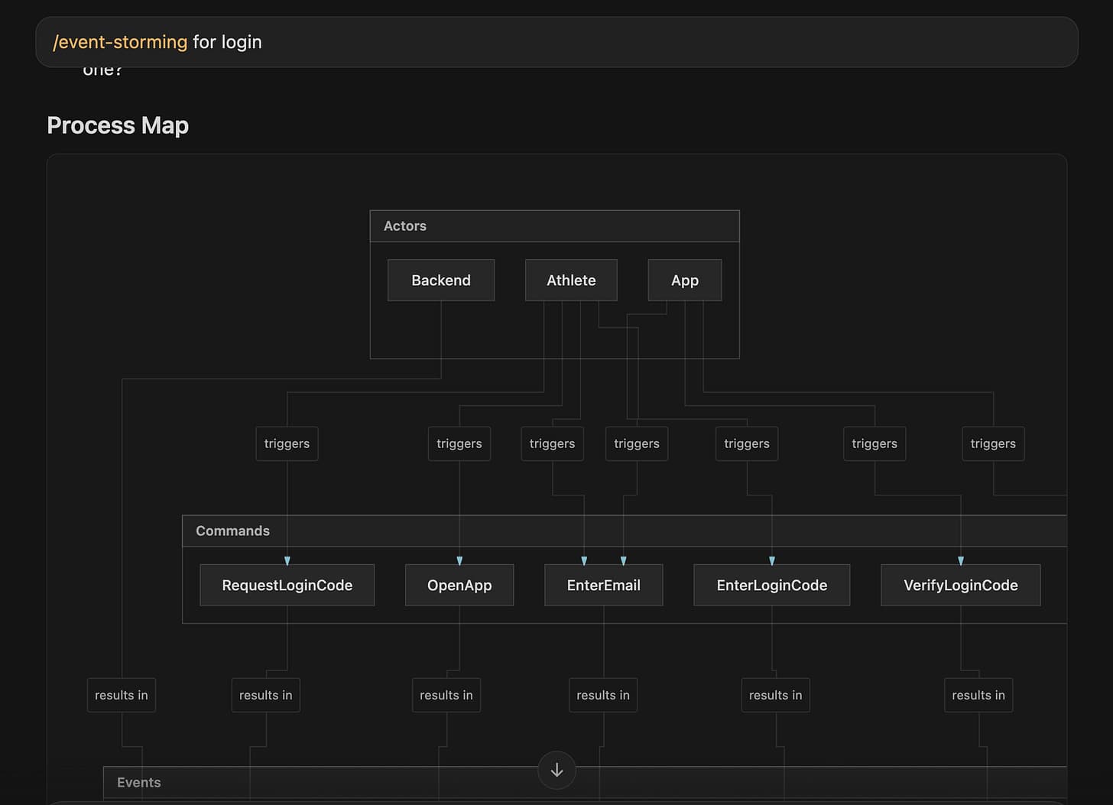Click the results in label under VerifyLoginCode

pos(978,696)
